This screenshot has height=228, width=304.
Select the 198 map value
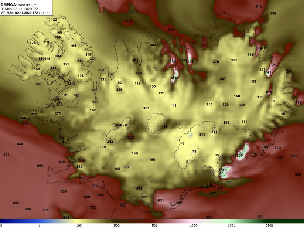click(x=226, y=123)
